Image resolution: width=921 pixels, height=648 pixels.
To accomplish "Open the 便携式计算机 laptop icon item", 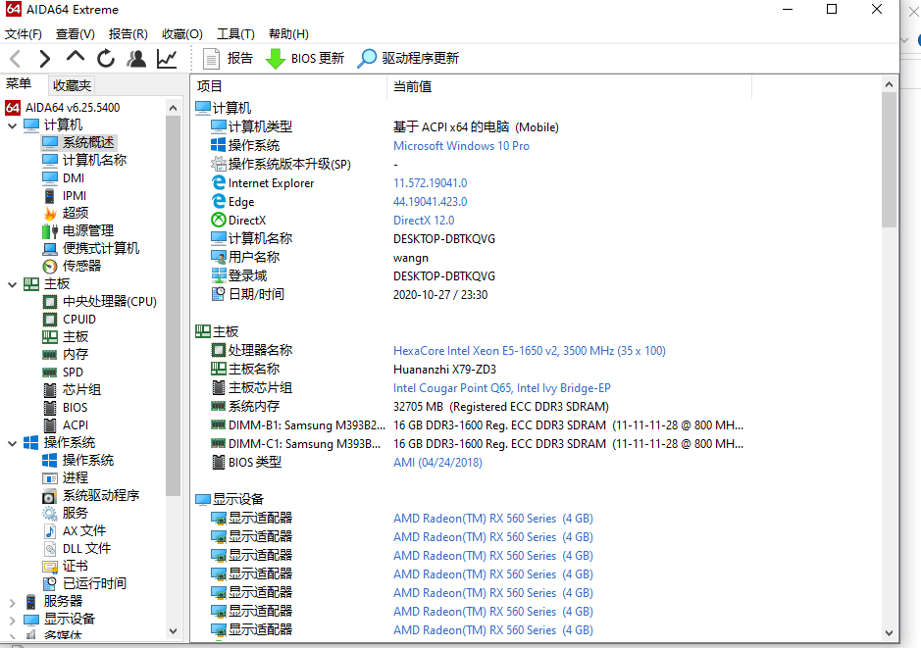I will coord(91,248).
